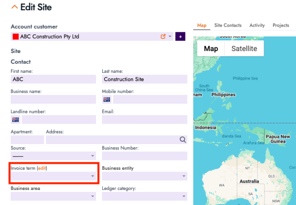The width and height of the screenshot is (296, 205).
Task: Expand the Account customer dropdown arrow
Action: (170, 37)
